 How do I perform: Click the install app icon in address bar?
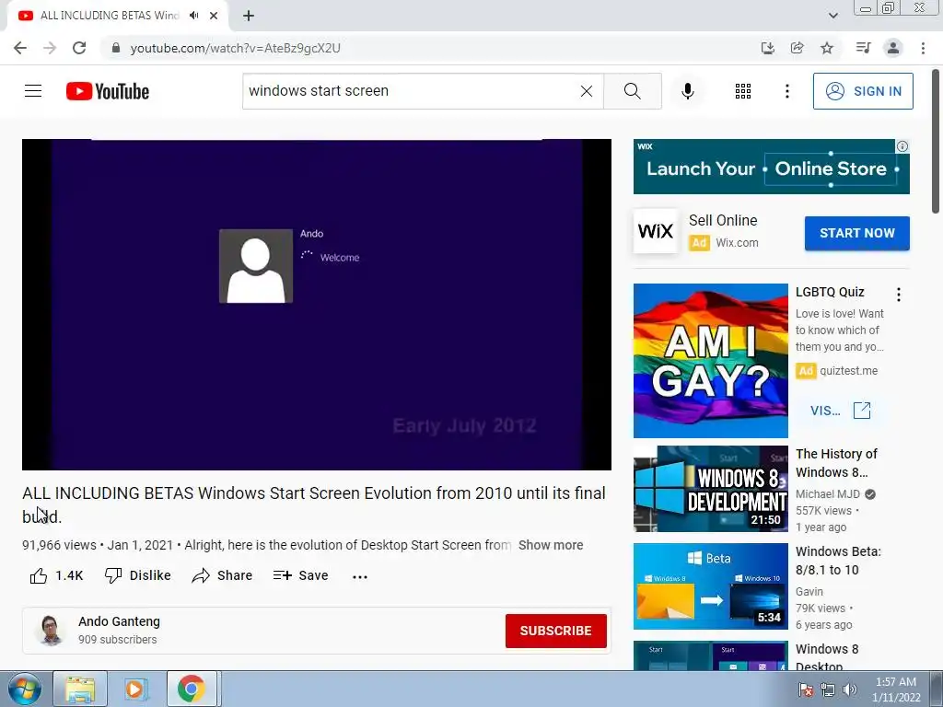click(x=767, y=48)
